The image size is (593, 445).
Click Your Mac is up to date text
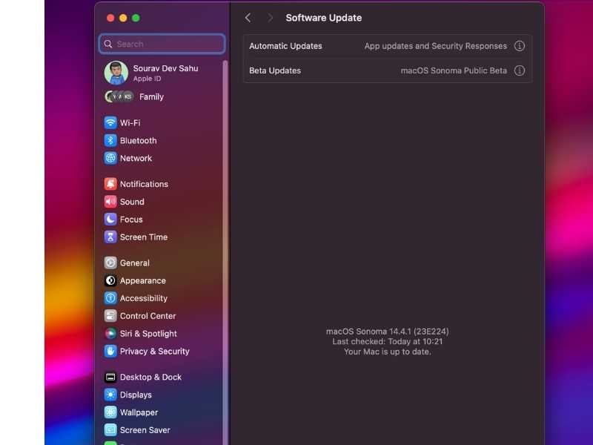[x=387, y=352]
